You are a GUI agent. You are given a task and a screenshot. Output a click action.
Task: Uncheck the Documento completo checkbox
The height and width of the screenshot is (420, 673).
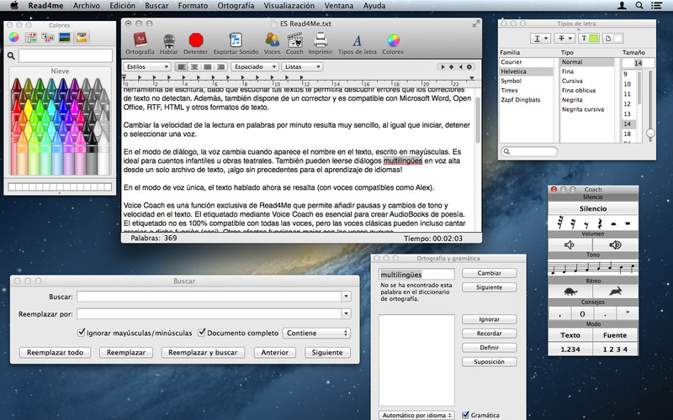(x=201, y=332)
